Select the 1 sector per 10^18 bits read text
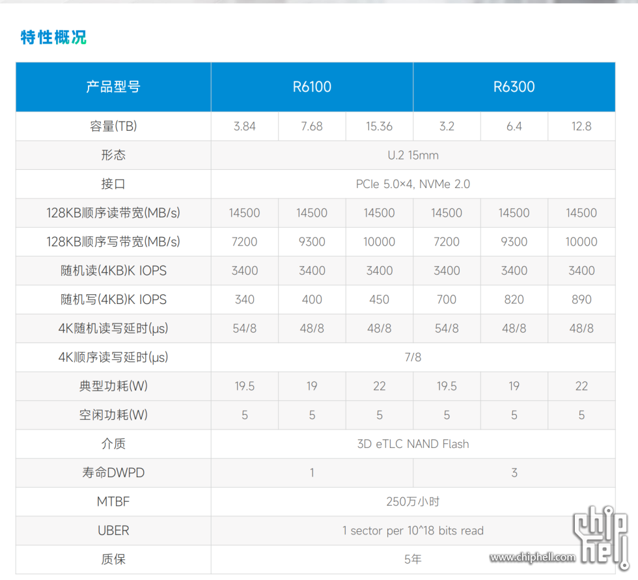Image resolution: width=638 pixels, height=580 pixels. click(413, 531)
